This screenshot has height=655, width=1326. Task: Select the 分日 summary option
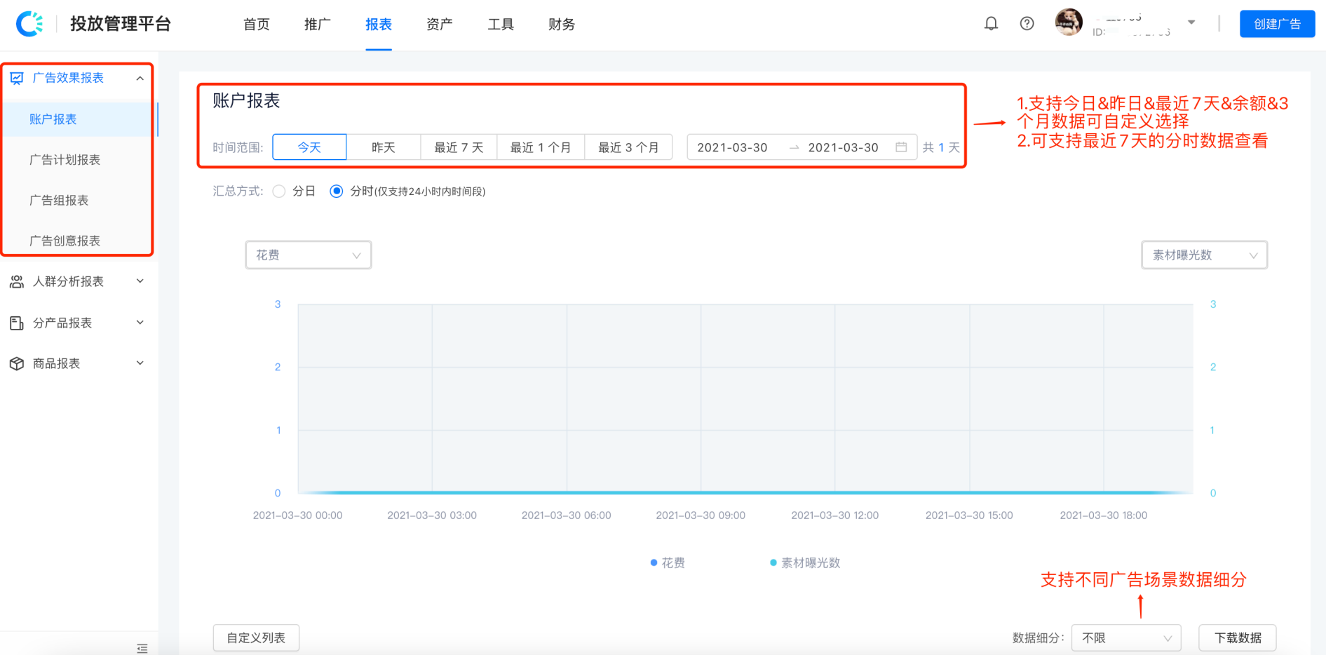tap(279, 191)
